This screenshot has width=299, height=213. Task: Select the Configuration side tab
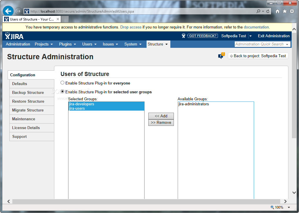coord(31,75)
